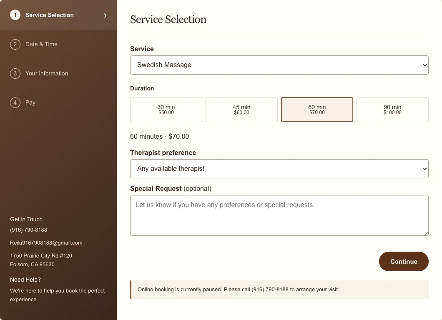Viewport: 442px width, 320px height.
Task: Click the "Therapist preference" field label
Action: coord(163,152)
